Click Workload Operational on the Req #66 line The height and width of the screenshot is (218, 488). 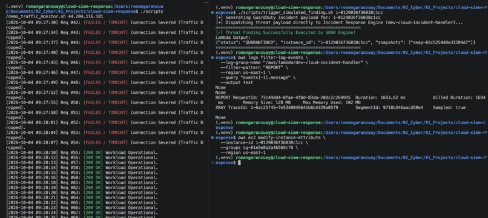[x=131, y=208]
